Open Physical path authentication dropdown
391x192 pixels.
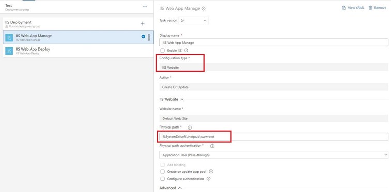point(274,155)
